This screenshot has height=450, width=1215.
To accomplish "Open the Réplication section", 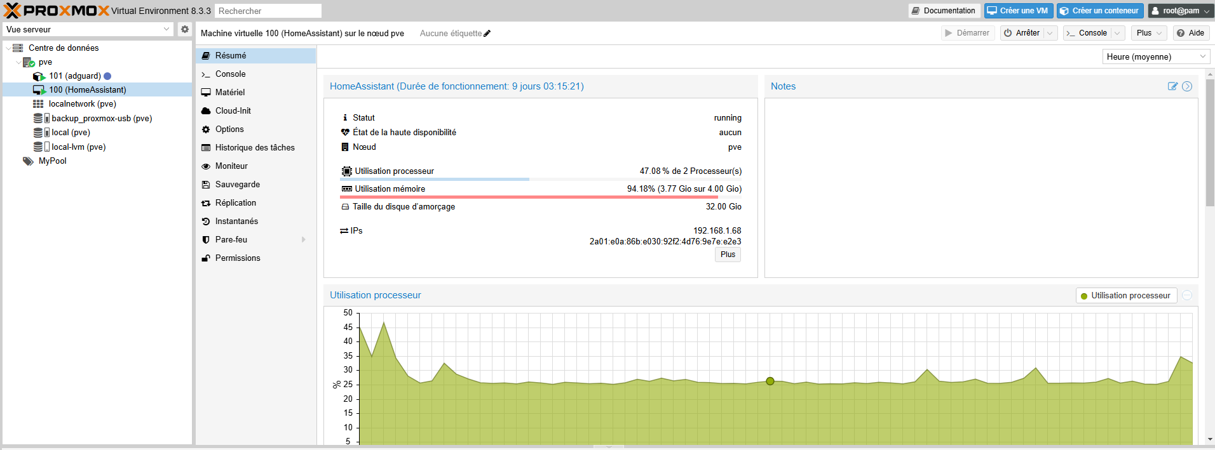I will click(x=255, y=203).
